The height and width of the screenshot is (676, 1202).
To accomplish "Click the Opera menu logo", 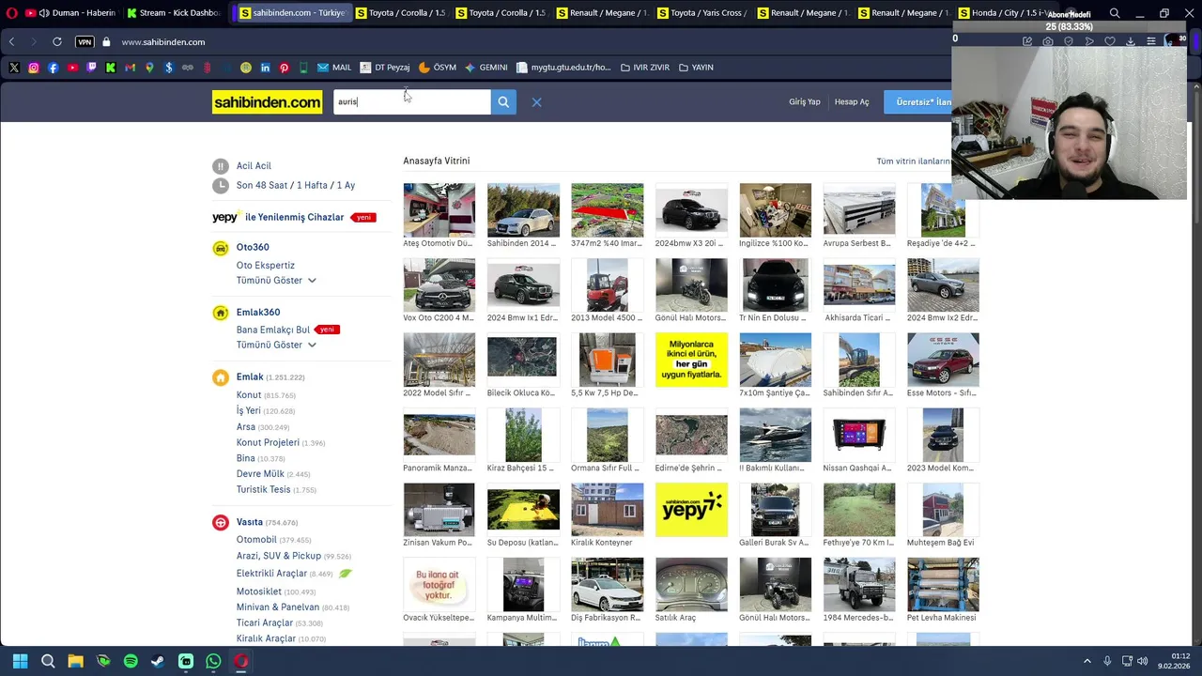I will (x=13, y=13).
